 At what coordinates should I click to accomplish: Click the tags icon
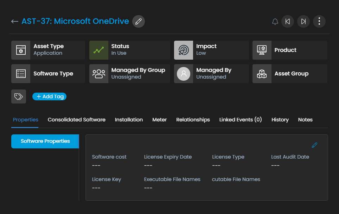click(19, 96)
